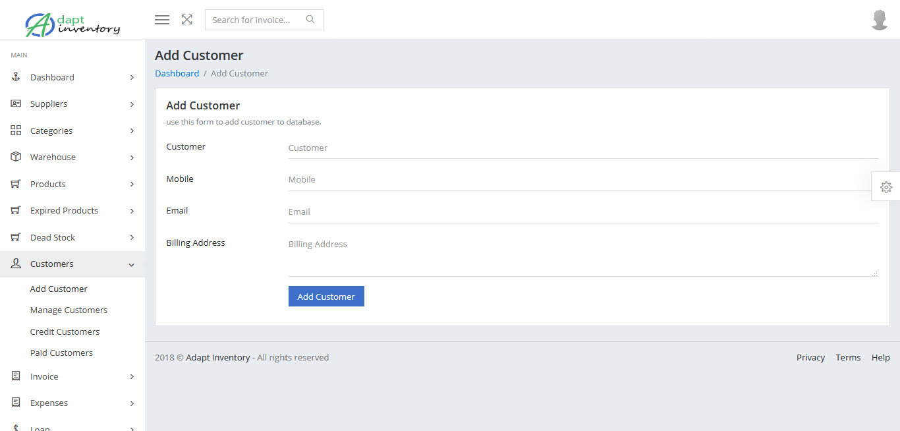Collapse the Customers menu chevron

click(132, 264)
